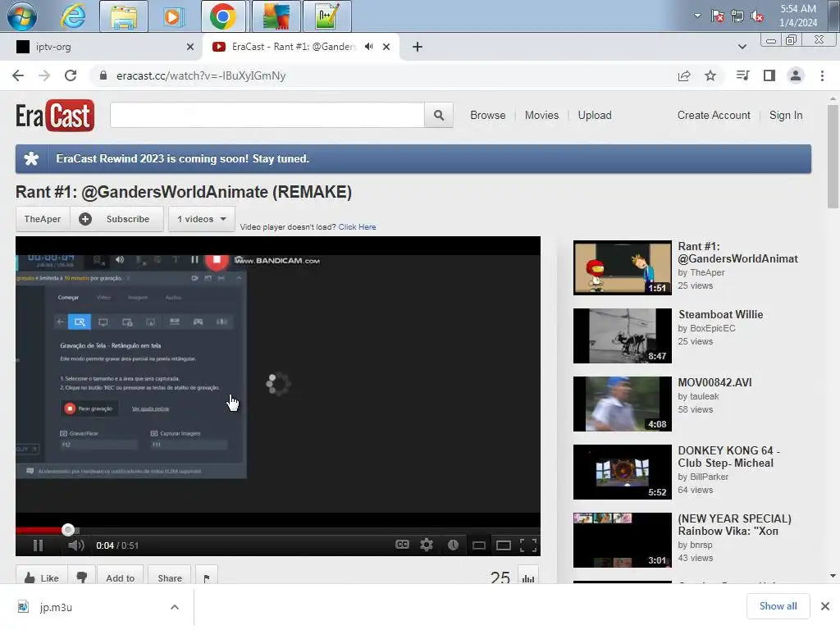Click the EraCast logo
Screen dimensions: 840x630
pos(55,115)
